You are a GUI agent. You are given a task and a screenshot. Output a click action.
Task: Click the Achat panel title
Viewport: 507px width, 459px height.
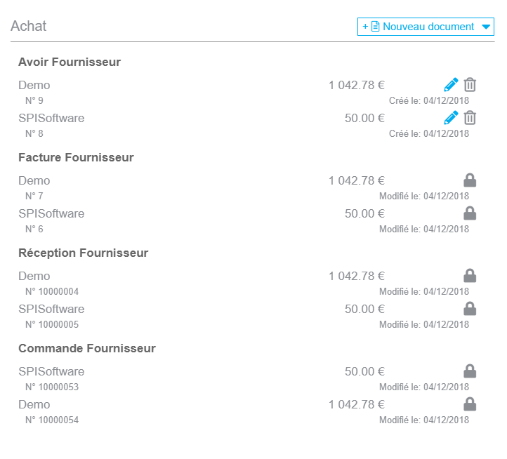point(29,26)
